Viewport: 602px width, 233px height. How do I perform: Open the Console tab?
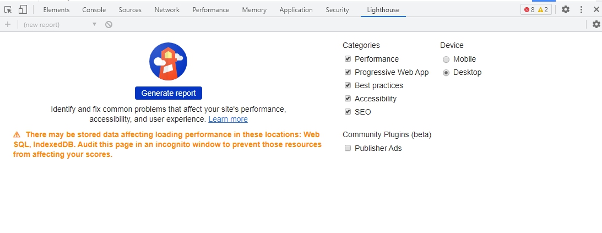click(94, 10)
